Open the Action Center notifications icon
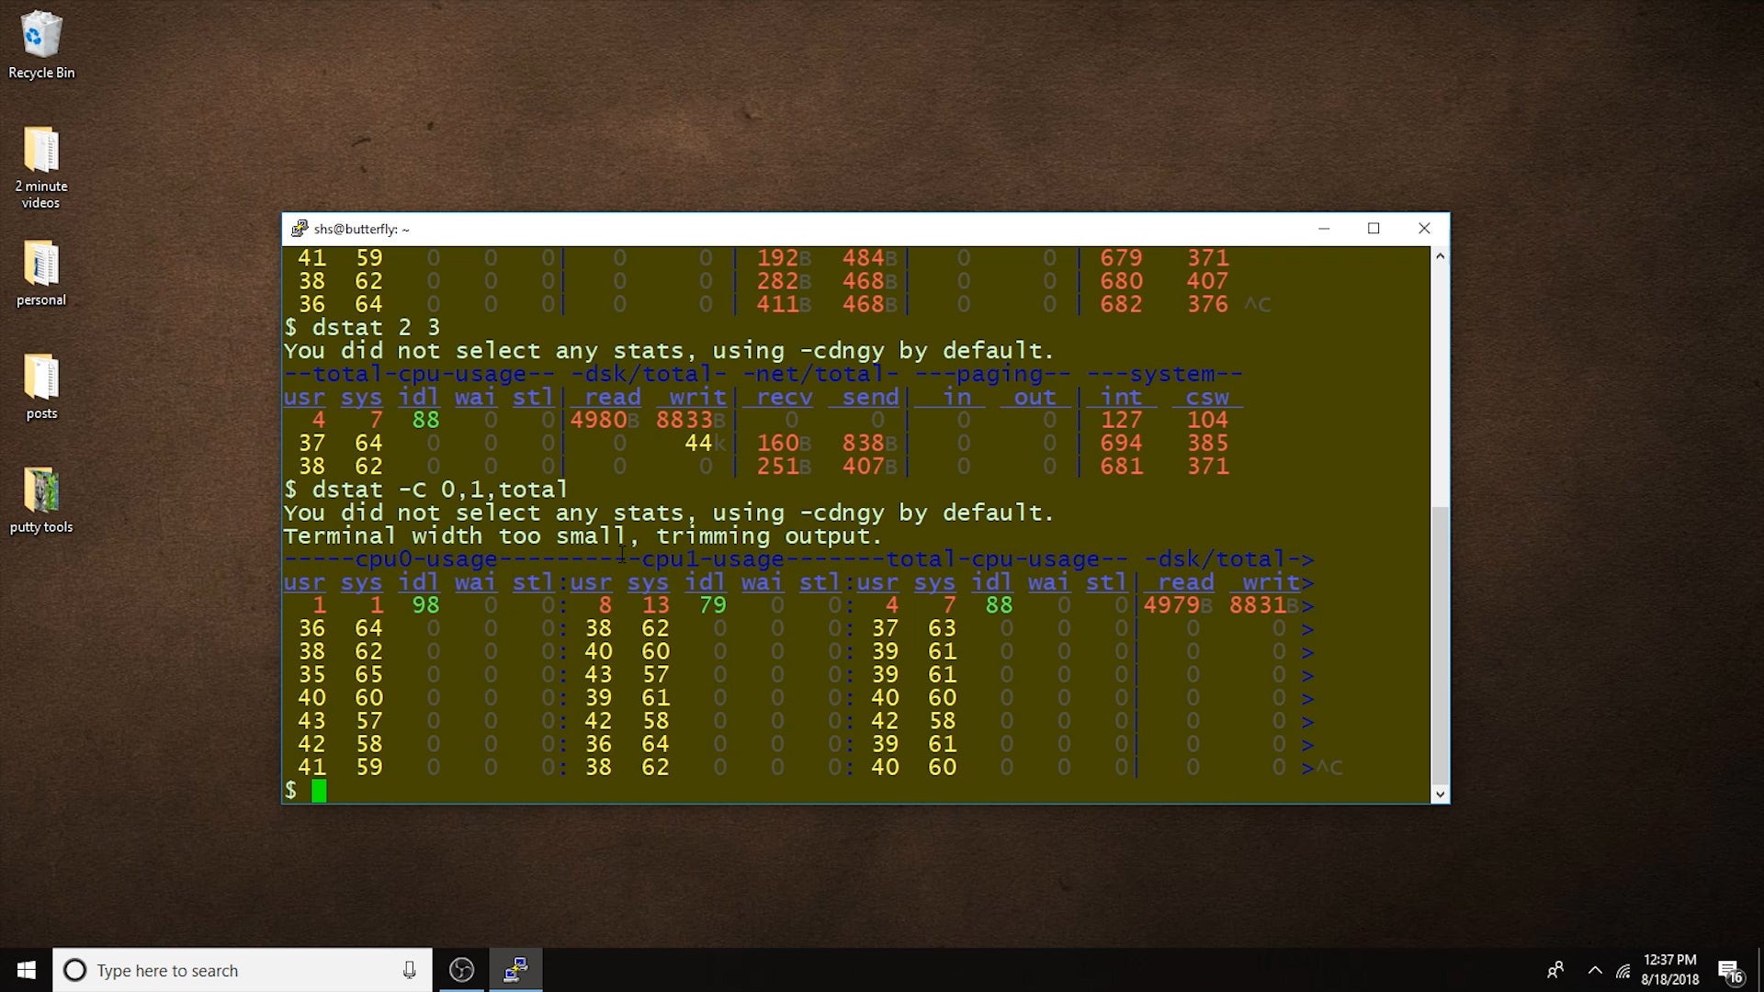 (x=1731, y=971)
